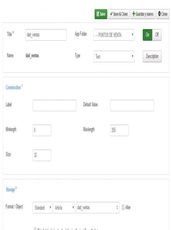The image size is (171, 230).
Task: Click the Description button
Action: click(152, 56)
